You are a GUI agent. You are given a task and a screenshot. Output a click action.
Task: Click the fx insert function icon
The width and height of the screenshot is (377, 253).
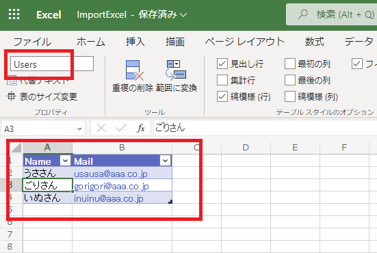click(x=141, y=128)
